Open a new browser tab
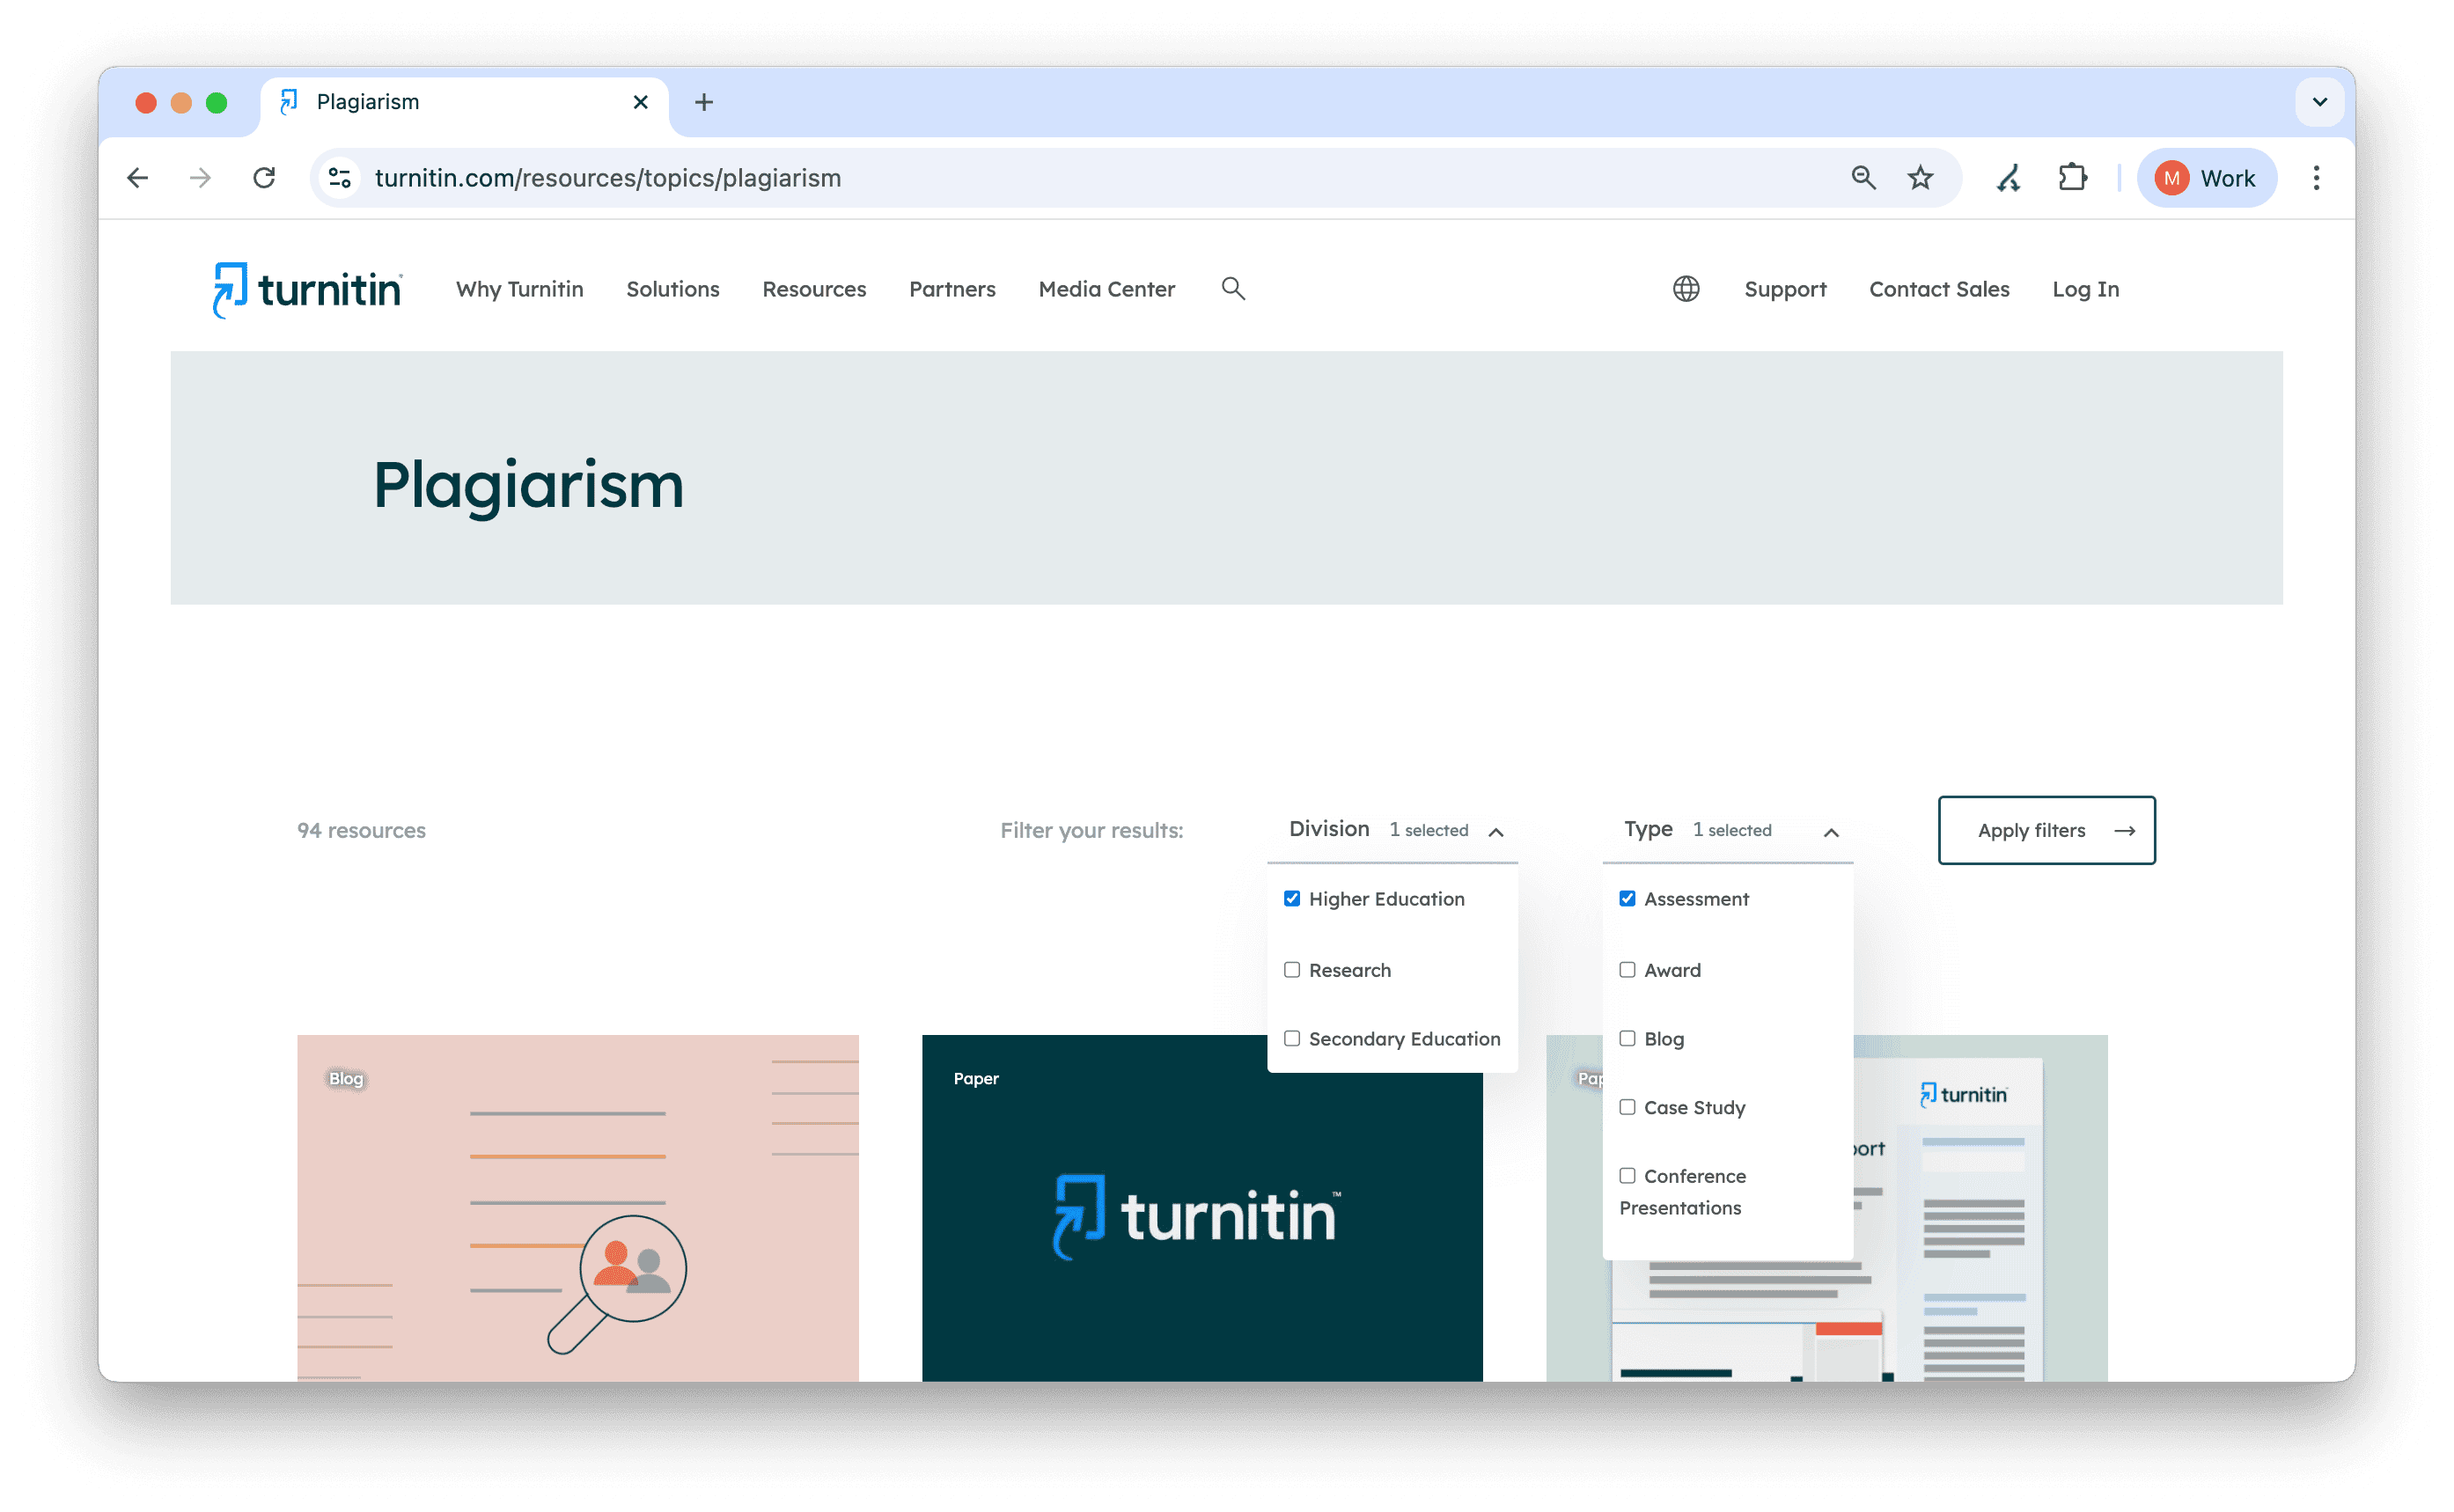Viewport: 2454px width, 1512px height. click(x=704, y=102)
